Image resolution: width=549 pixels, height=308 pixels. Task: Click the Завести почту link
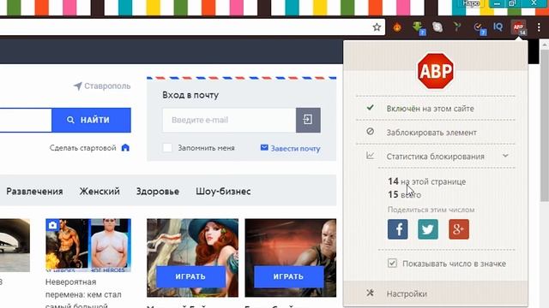tap(295, 148)
